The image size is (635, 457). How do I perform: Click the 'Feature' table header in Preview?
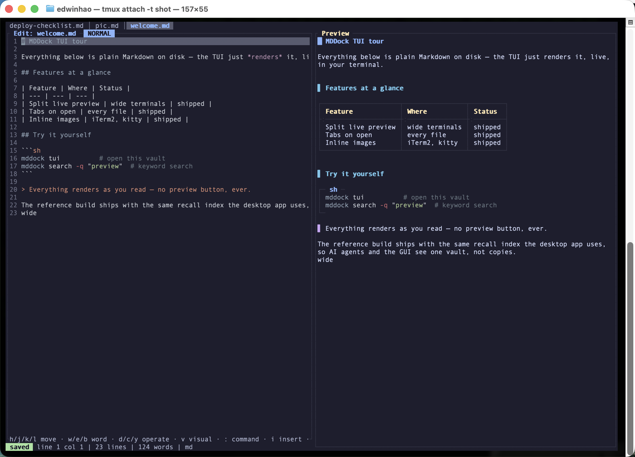point(339,111)
